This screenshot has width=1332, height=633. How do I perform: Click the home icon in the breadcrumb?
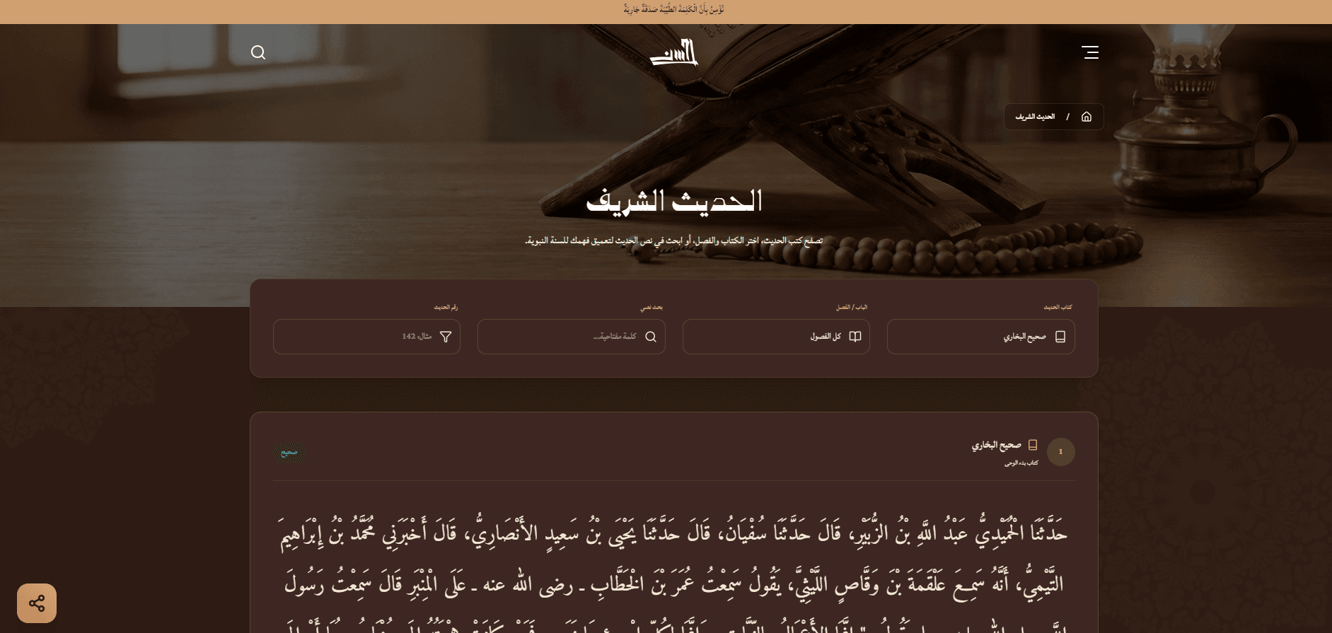1087,117
